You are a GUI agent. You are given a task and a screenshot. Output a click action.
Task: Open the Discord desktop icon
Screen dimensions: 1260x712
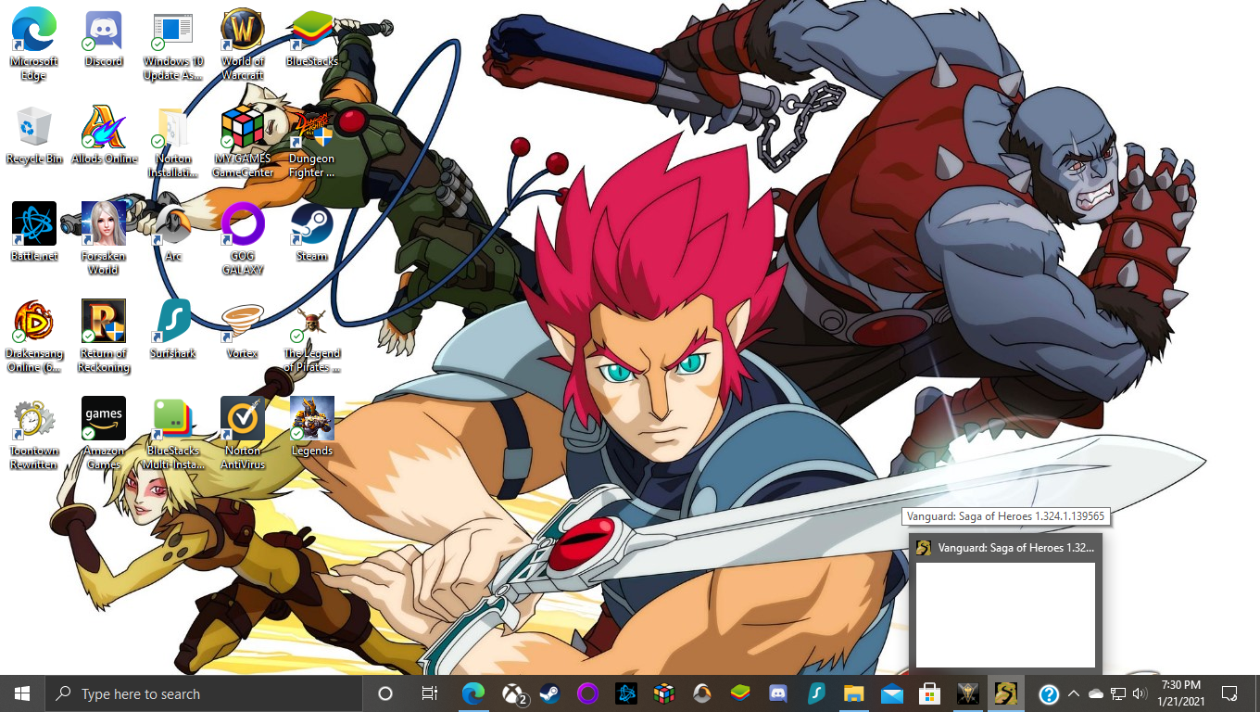click(x=104, y=33)
